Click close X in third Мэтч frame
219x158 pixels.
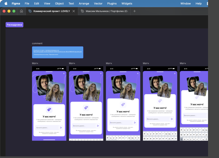pos(138,74)
